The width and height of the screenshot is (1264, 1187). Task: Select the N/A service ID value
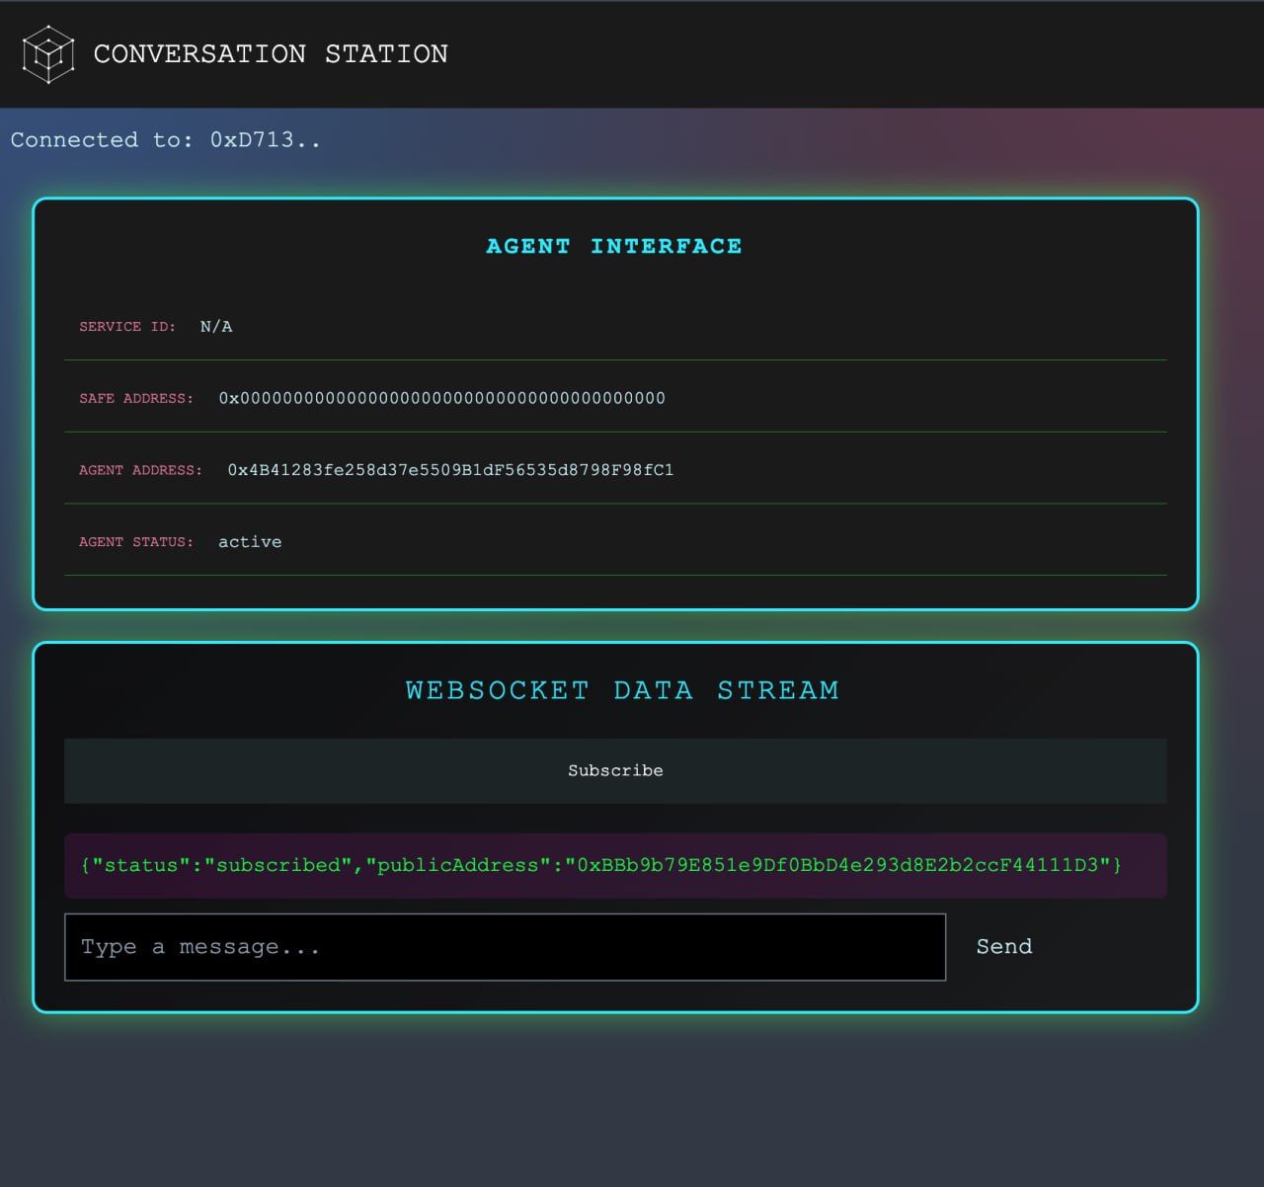[x=216, y=326]
